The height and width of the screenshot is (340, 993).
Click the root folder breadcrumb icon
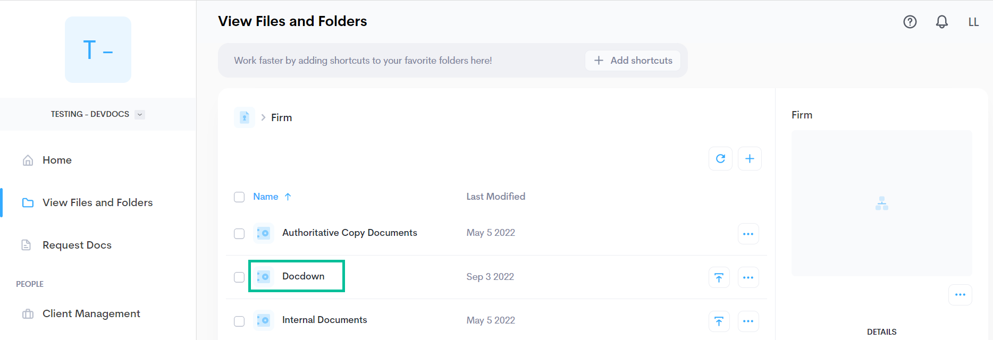point(245,117)
